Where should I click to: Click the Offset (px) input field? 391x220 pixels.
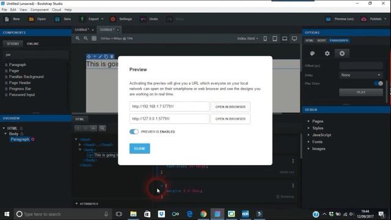361,66
